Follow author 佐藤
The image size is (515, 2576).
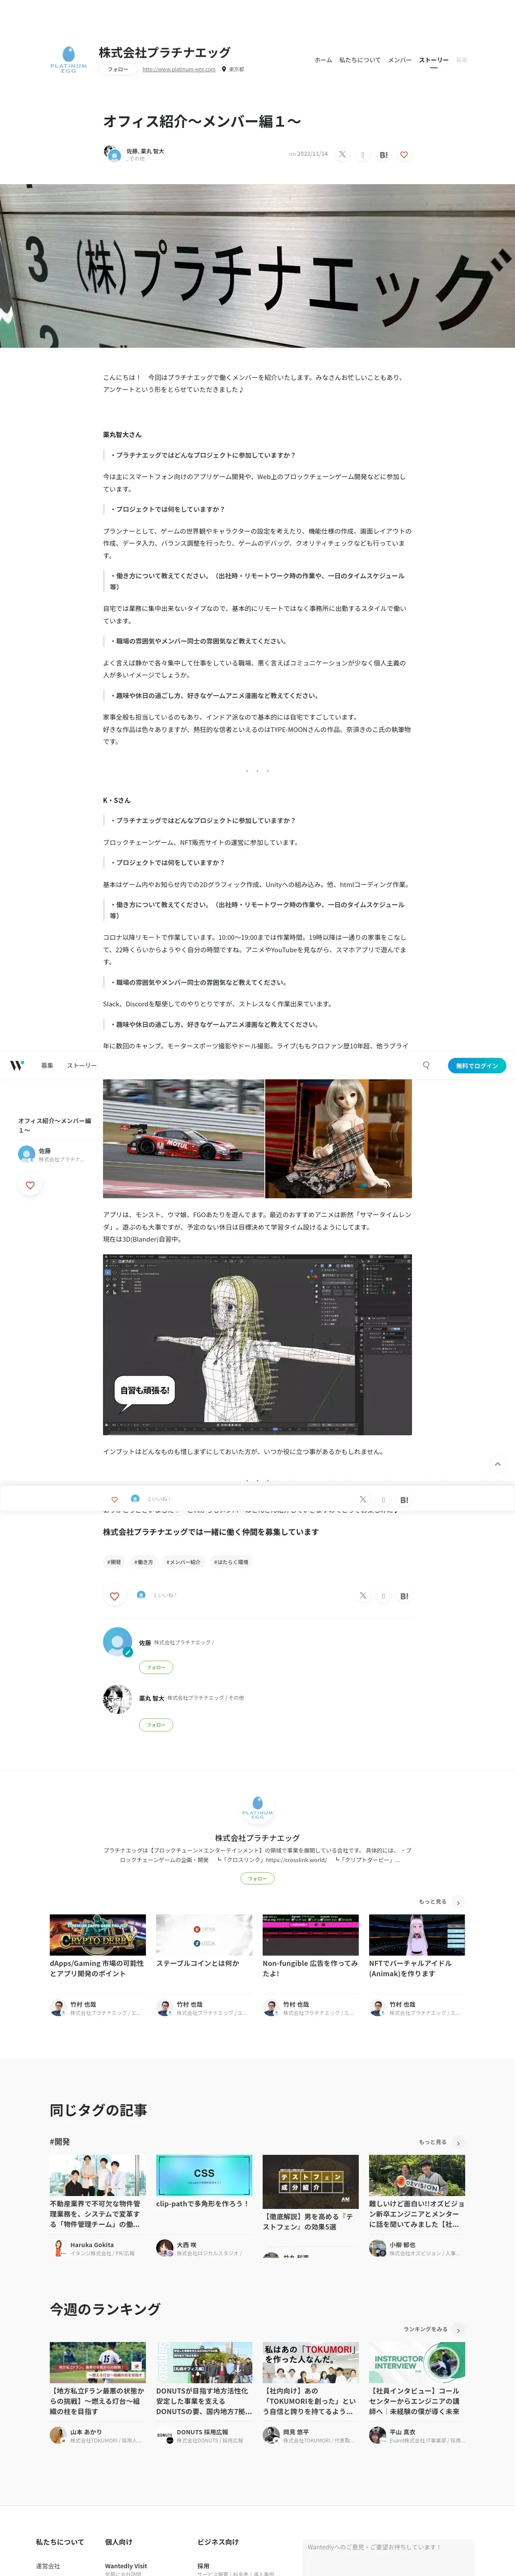[156, 1667]
